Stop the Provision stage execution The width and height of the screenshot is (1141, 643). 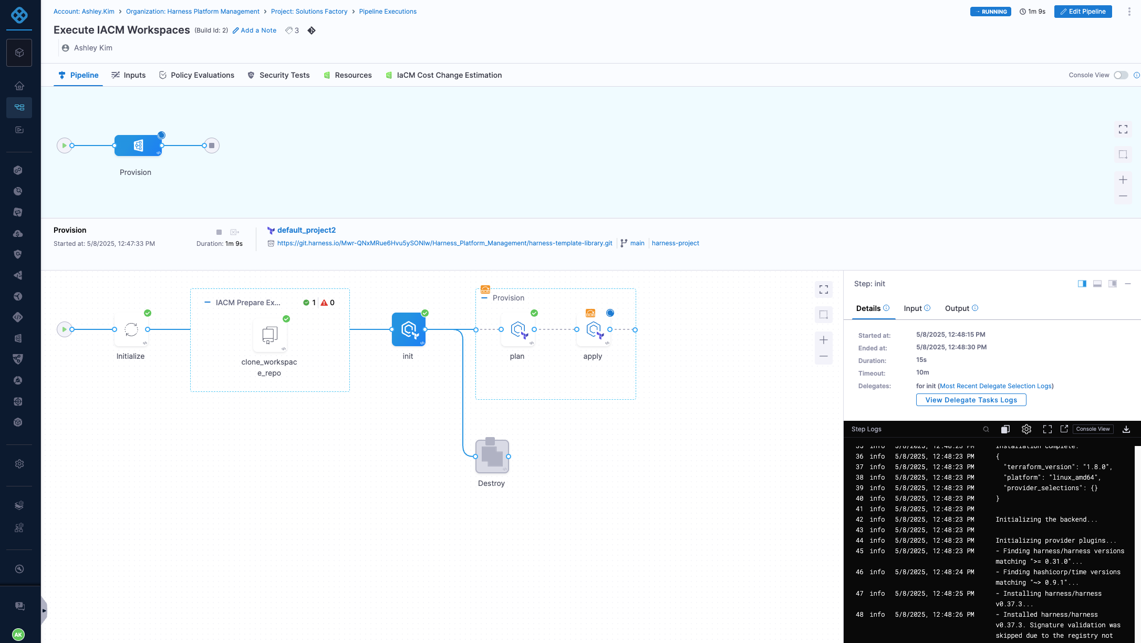[x=219, y=232]
